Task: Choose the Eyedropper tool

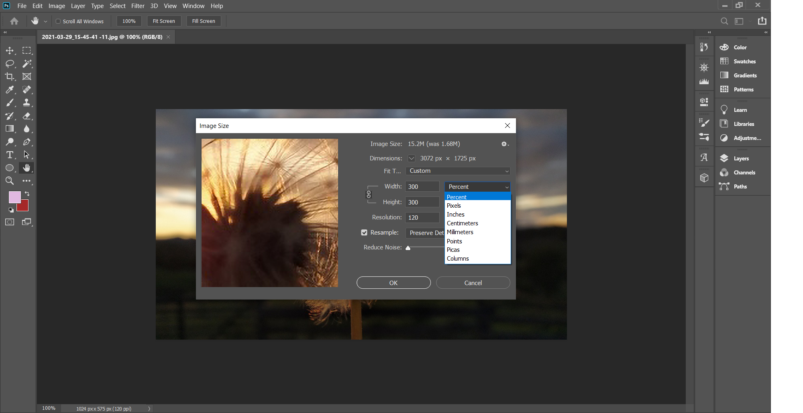Action: pos(10,89)
